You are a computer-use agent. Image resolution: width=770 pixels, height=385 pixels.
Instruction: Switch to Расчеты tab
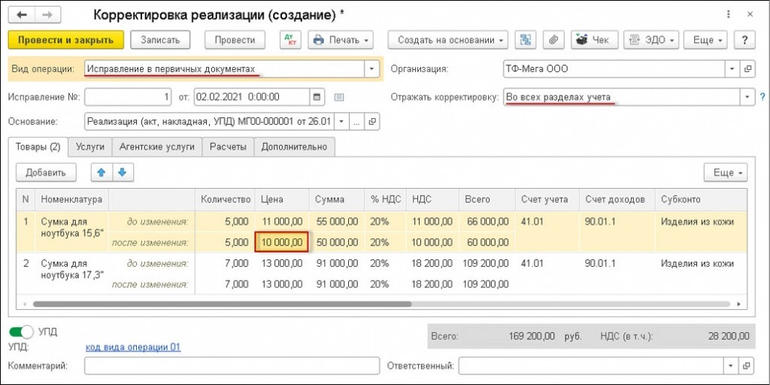(229, 147)
